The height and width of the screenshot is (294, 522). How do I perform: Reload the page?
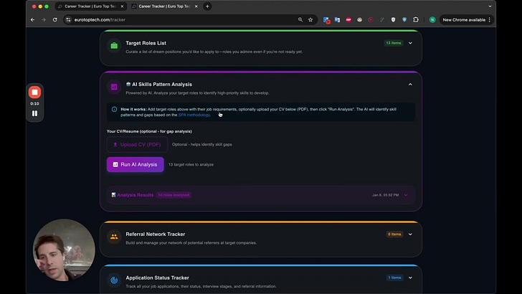(x=55, y=19)
